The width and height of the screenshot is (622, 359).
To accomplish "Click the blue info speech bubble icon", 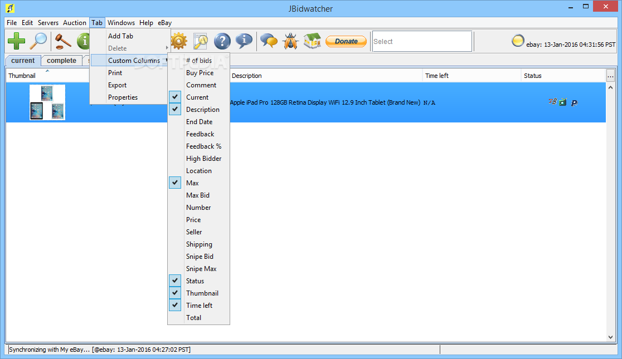I will (244, 41).
